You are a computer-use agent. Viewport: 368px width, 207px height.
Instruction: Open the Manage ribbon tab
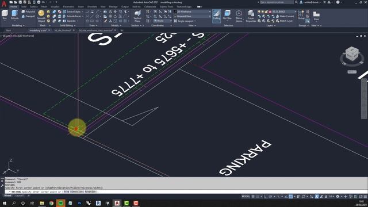pos(113,6)
